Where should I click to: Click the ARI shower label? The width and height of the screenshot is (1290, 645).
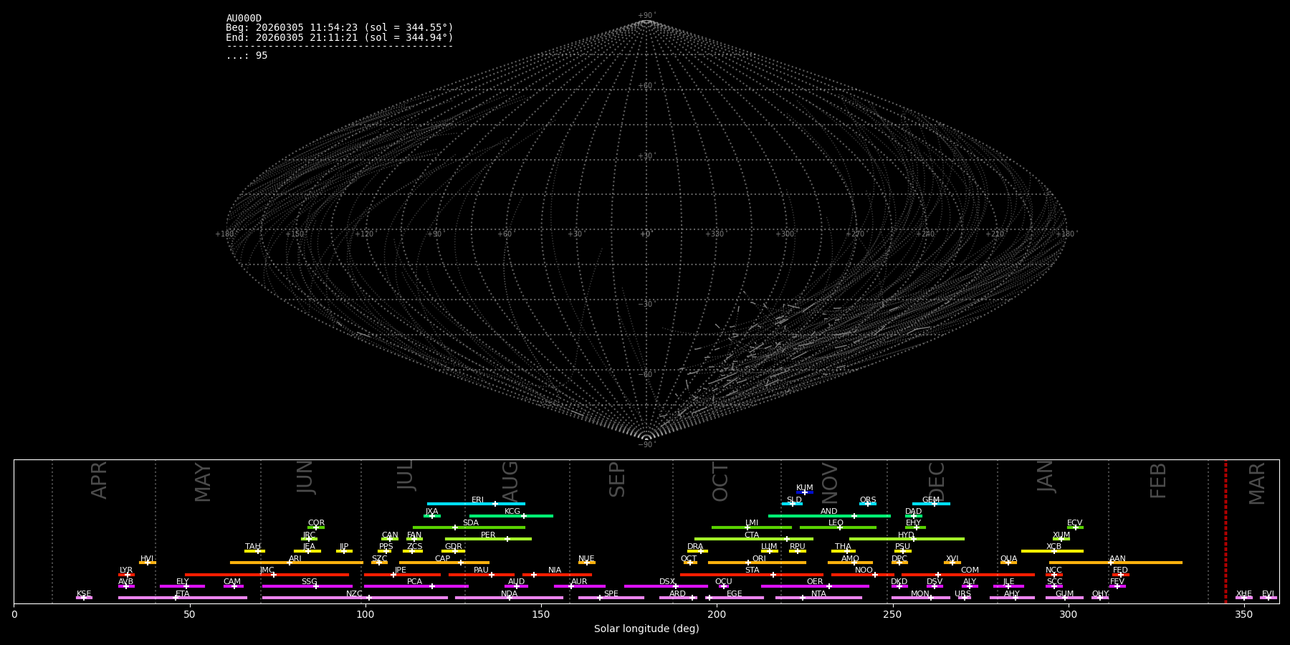[x=295, y=559]
